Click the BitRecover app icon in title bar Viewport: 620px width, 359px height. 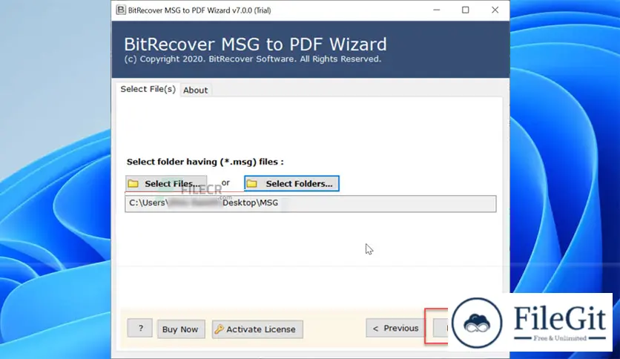pos(121,10)
